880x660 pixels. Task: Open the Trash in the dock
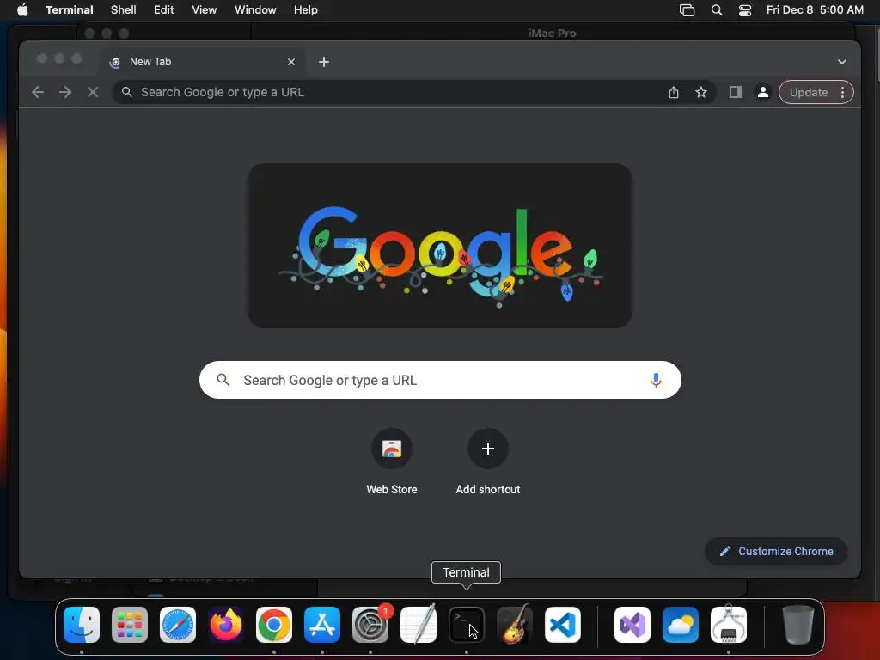(x=798, y=625)
